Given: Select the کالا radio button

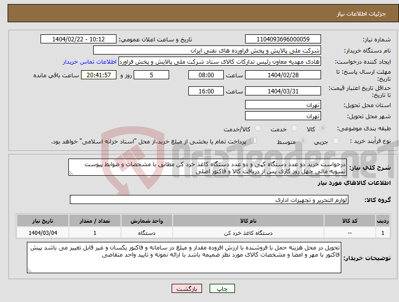Looking at the screenshot, I should pyautogui.click(x=323, y=128).
